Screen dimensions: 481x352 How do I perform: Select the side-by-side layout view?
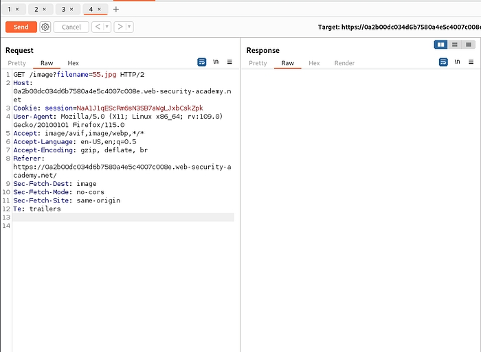click(440, 45)
